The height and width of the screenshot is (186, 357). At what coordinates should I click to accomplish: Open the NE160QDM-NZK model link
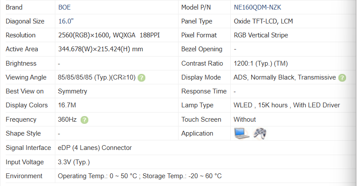click(257, 7)
